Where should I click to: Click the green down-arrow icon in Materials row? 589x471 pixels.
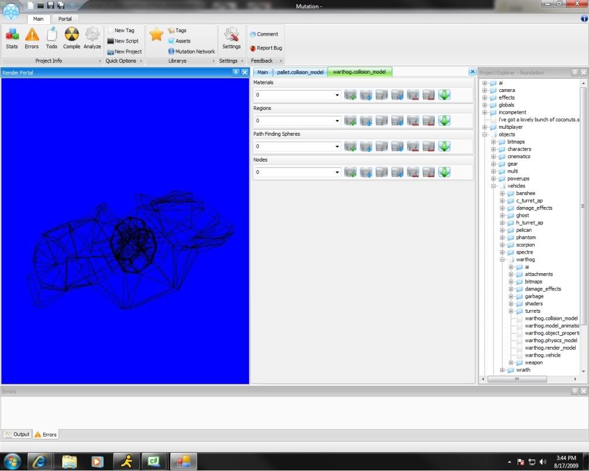click(444, 95)
